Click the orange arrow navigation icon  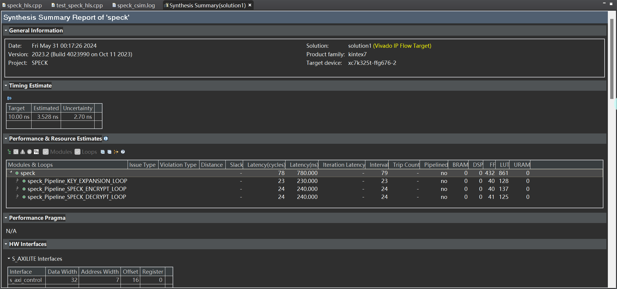coord(116,152)
